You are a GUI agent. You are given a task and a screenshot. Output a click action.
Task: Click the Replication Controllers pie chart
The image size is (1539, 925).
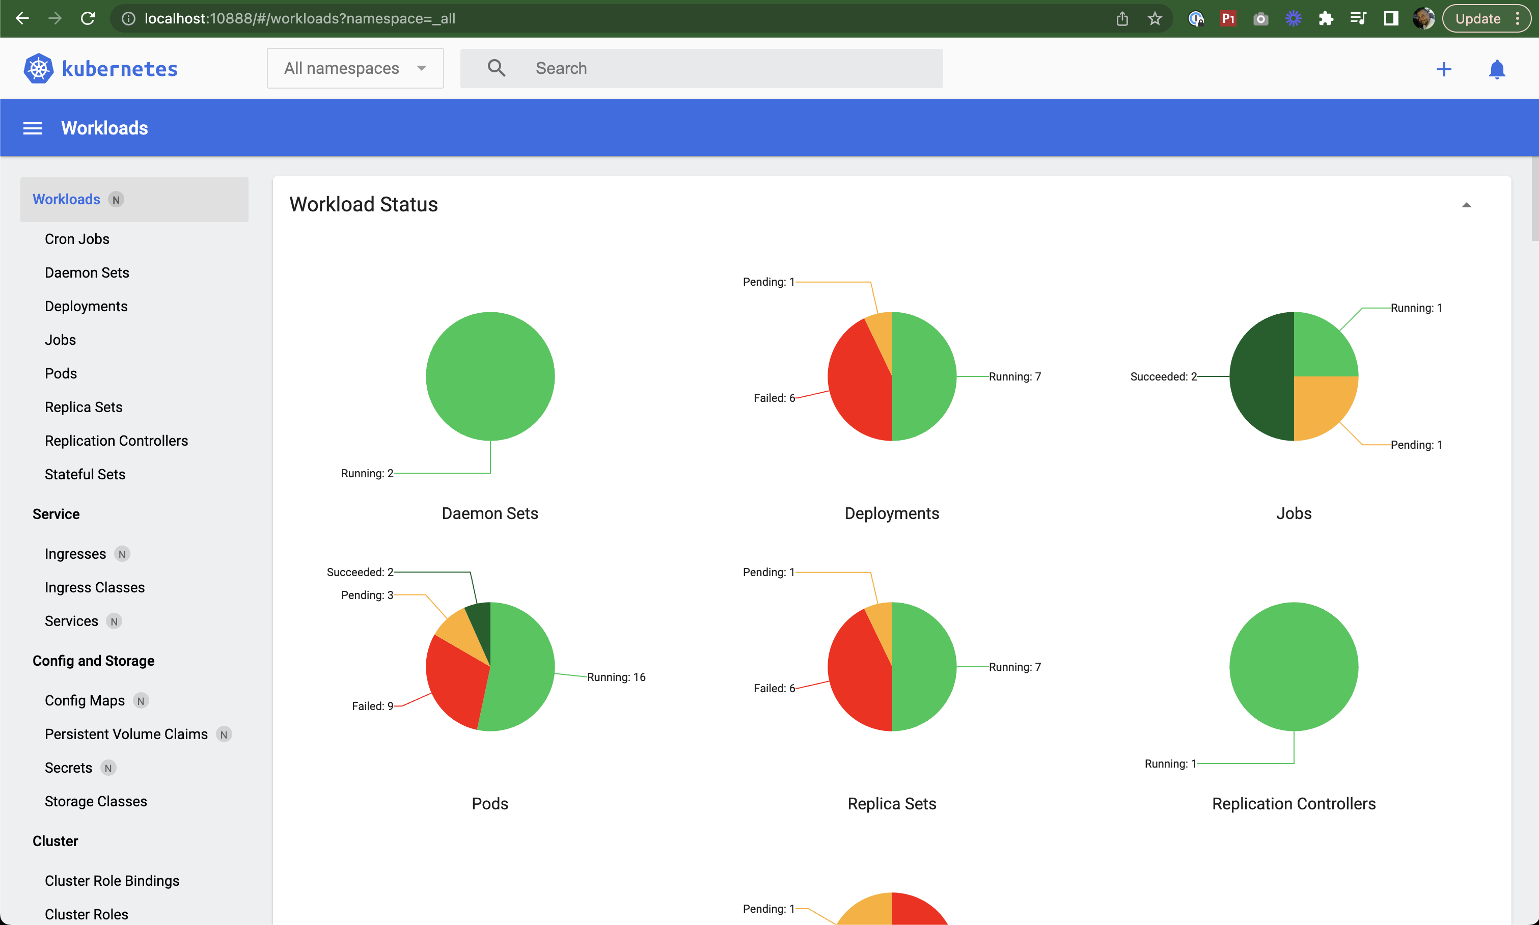1294,667
